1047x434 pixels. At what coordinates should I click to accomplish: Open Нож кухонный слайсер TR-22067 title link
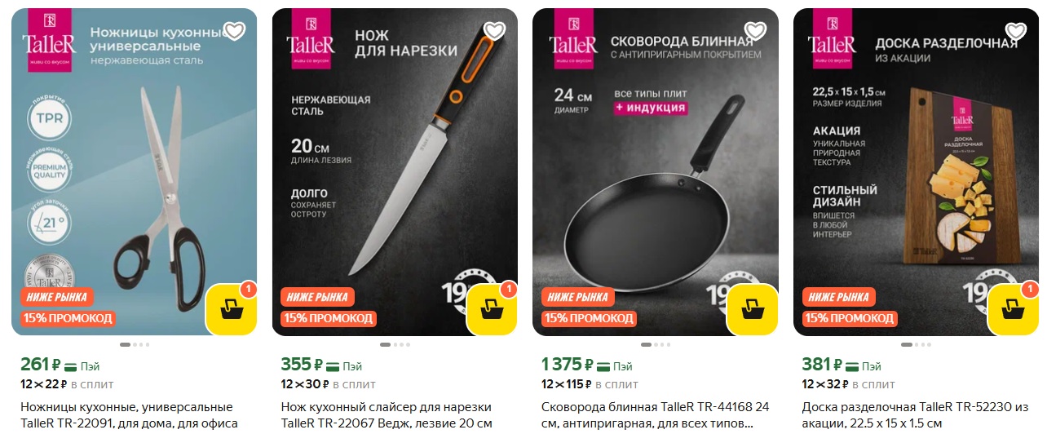(387, 414)
